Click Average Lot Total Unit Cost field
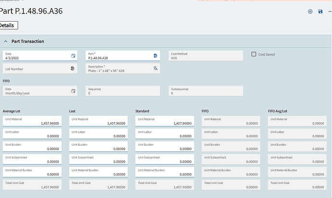Viewport: 332px width, 198px height. pyautogui.click(x=32, y=185)
